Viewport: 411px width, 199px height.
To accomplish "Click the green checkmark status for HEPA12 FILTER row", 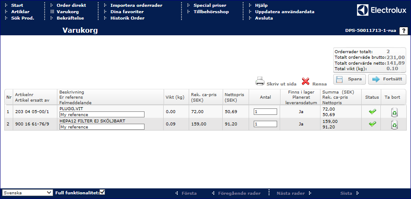I will pos(372,124).
